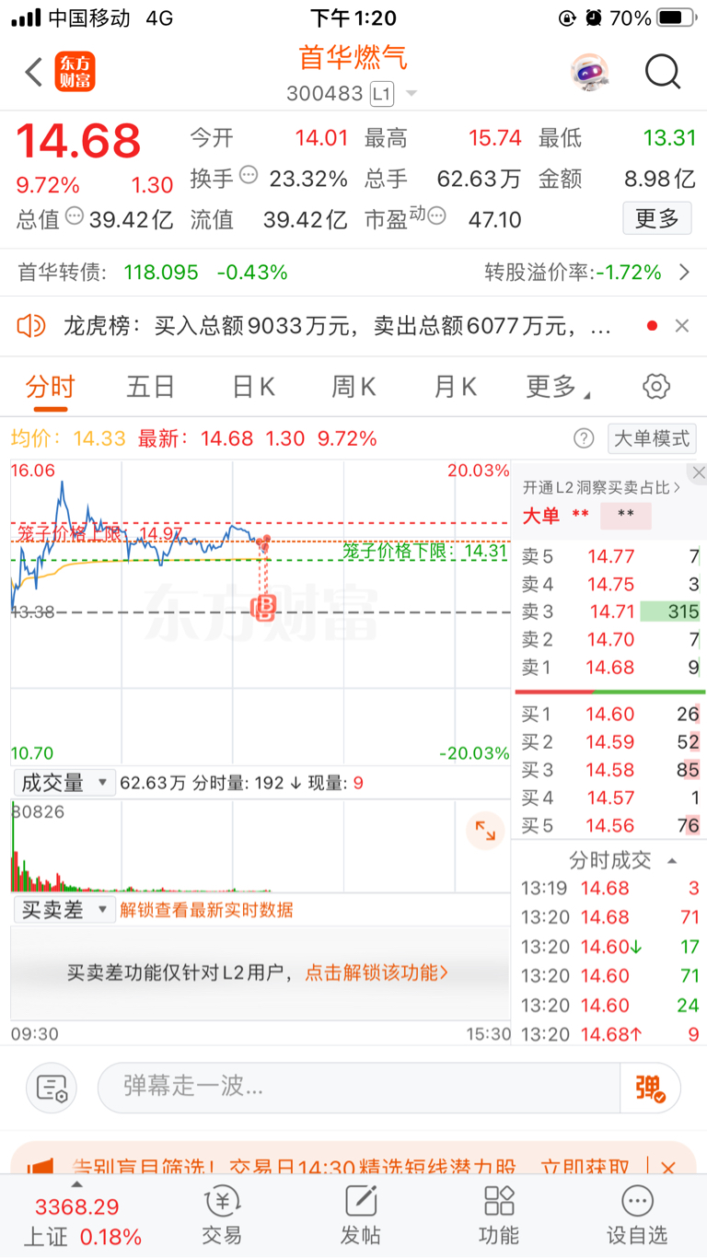Toggle 大单模式 button
Screen dimensions: 707x1258
point(652,438)
